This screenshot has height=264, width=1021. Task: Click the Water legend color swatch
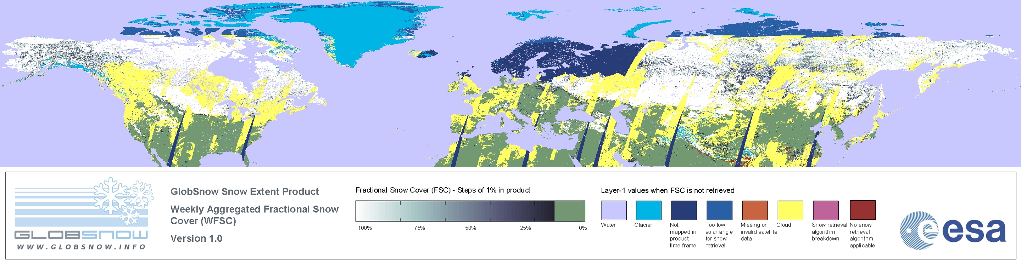coord(614,210)
